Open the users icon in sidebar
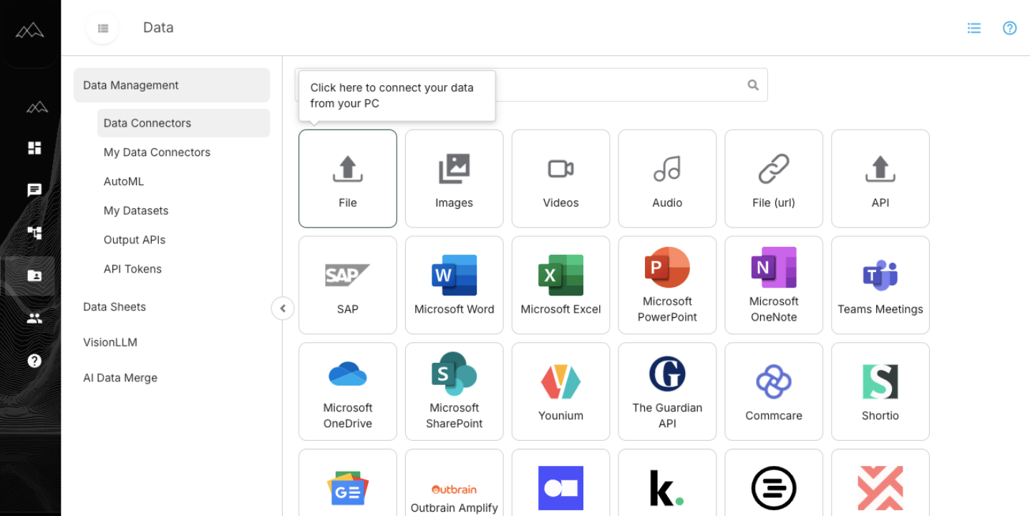Screen dimensions: 1030x516 34,318
